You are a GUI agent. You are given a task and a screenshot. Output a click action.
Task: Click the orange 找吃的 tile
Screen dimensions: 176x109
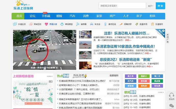[x=144, y=86]
